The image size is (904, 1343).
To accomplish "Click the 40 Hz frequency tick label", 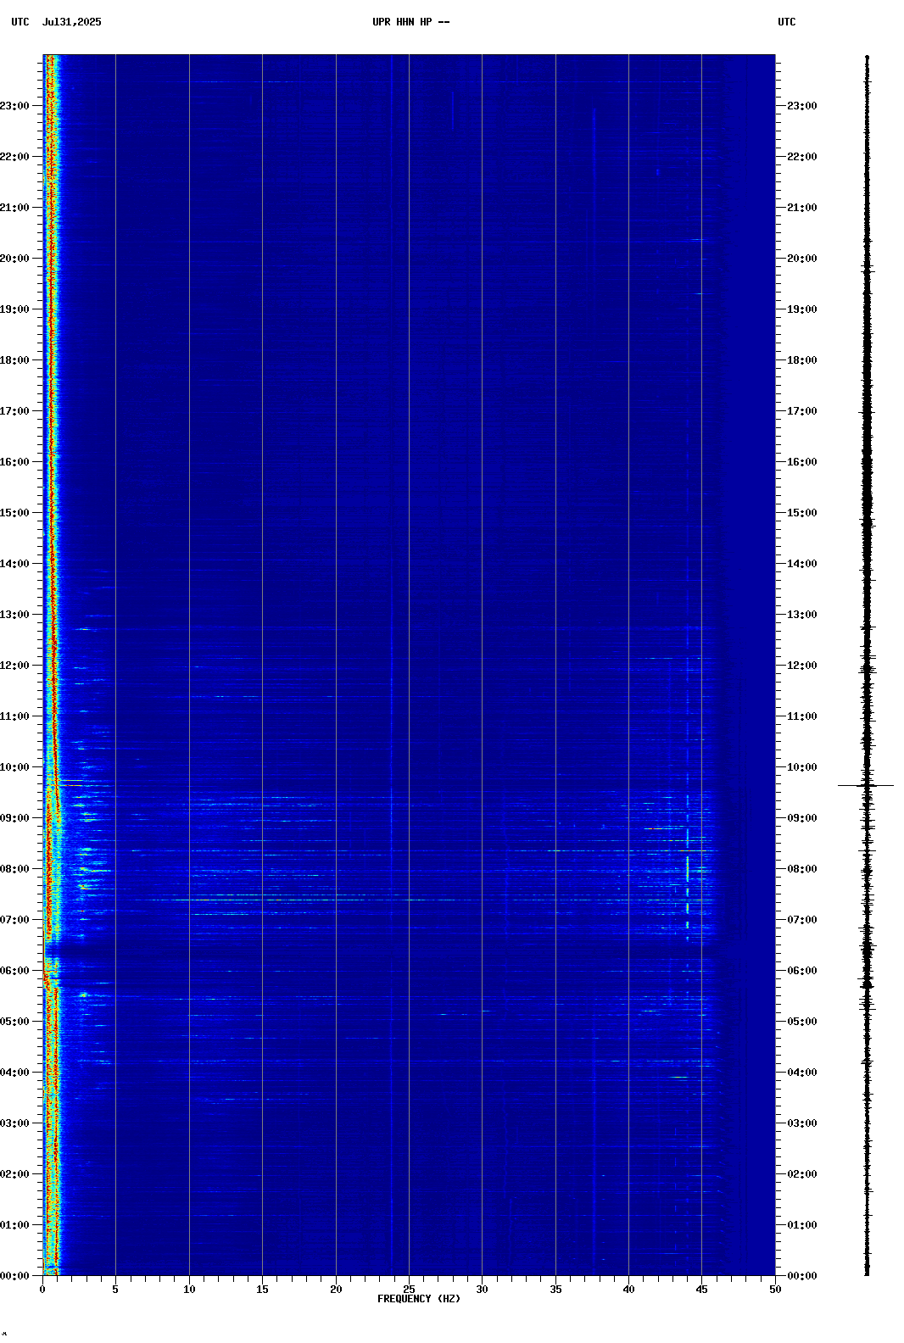I will point(628,1290).
